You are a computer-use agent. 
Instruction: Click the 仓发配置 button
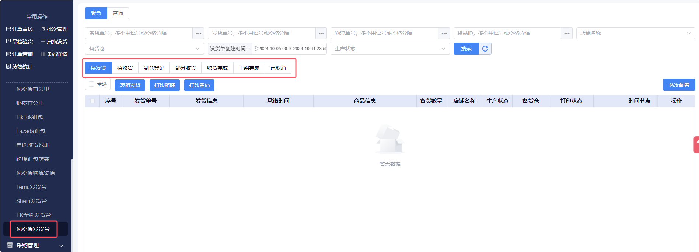(679, 85)
